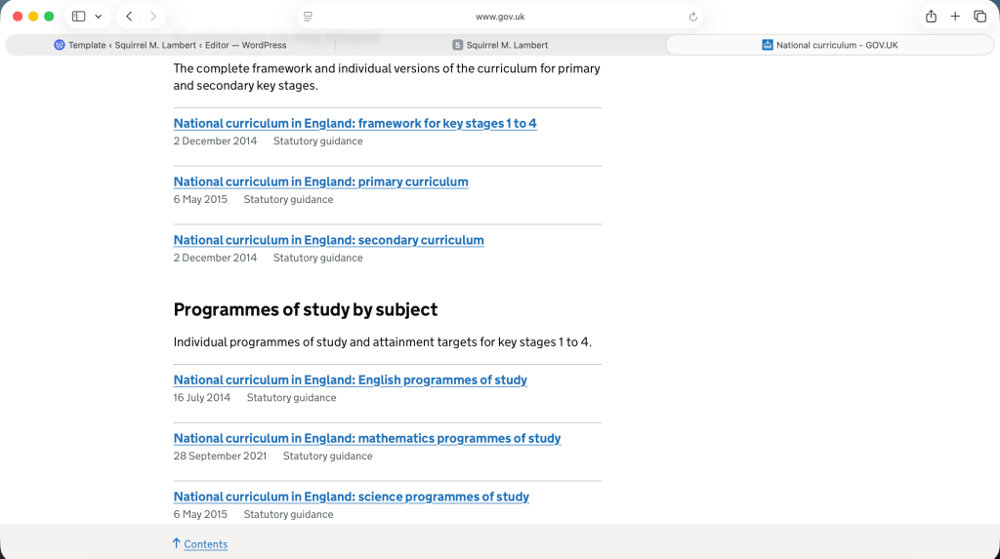Reload the page with the refresh icon

(692, 17)
